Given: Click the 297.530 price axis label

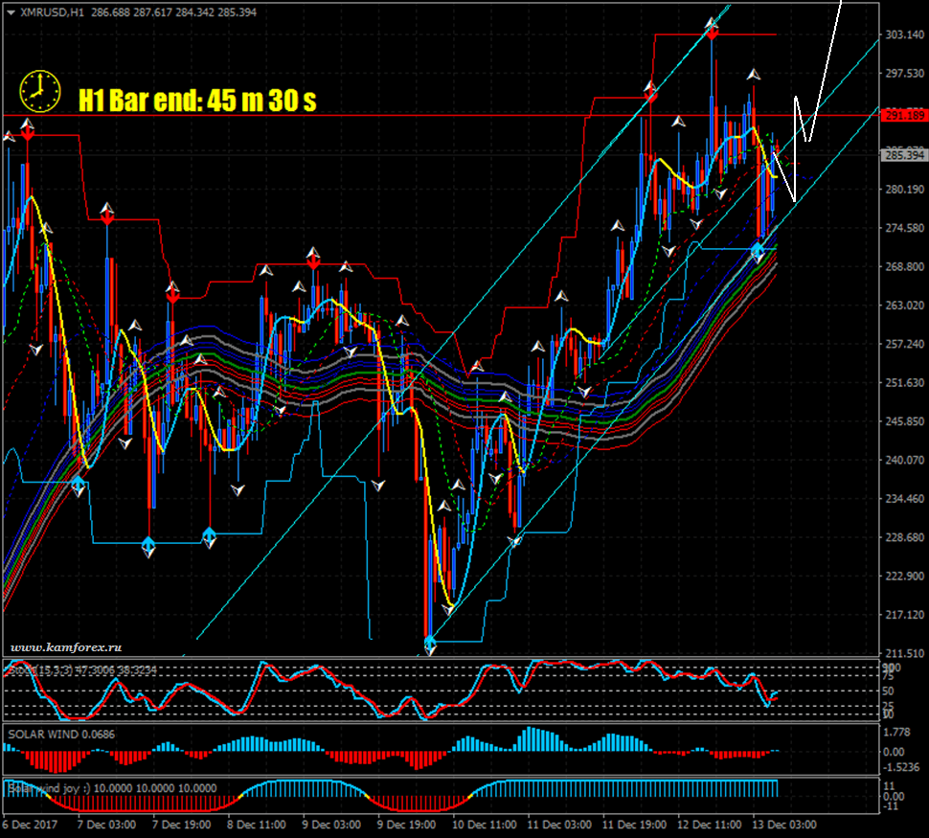Looking at the screenshot, I should pyautogui.click(x=905, y=74).
